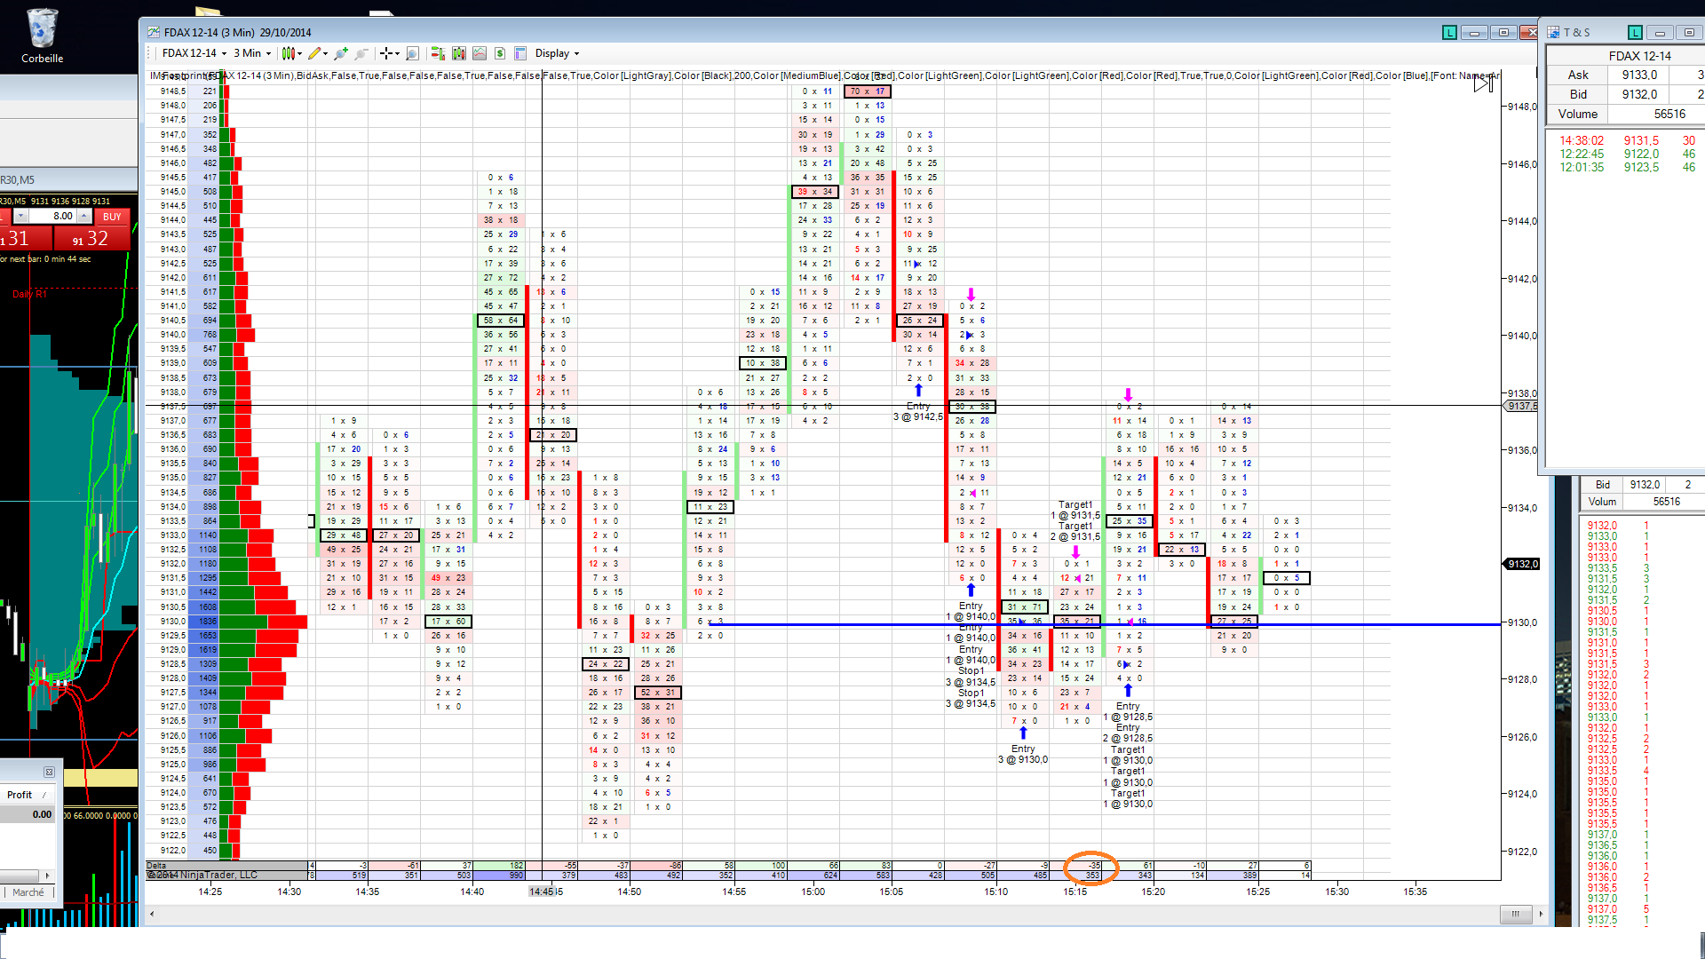Open the chart style candlestick icon
The image size is (1705, 959).
tap(288, 53)
